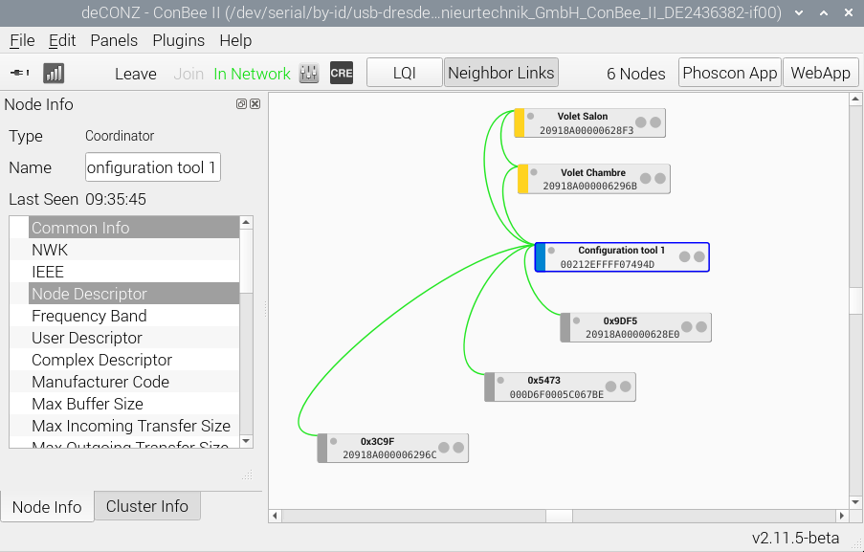The image size is (864, 552).
Task: Click the plug connection icon in toolbar
Action: point(20,73)
